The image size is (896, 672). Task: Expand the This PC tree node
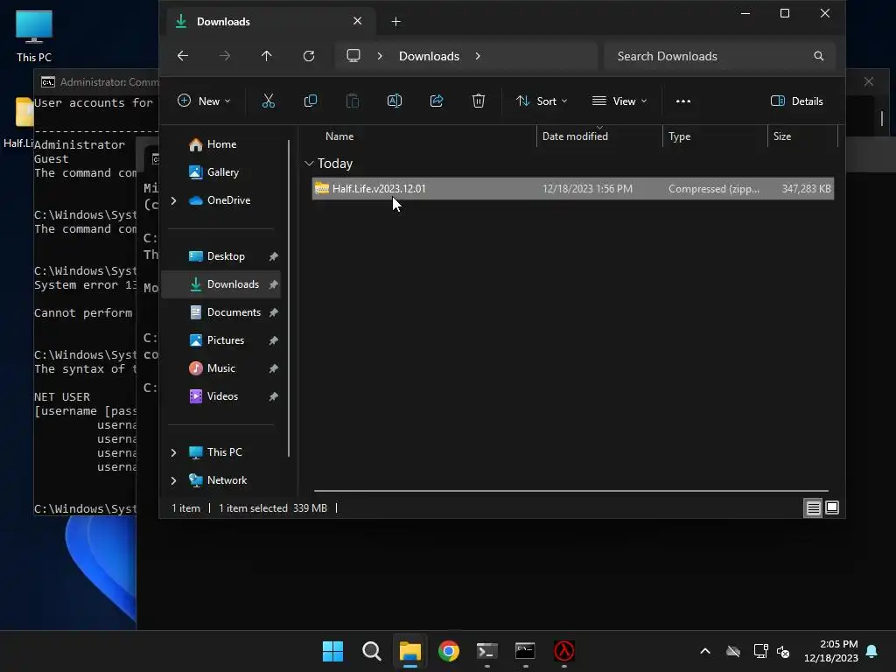[174, 452]
